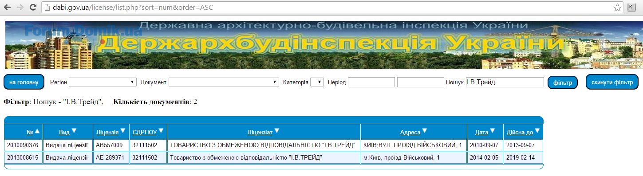The width and height of the screenshot is (643, 176).
Task: Sort by Дійсна до column link
Action: coord(520,132)
